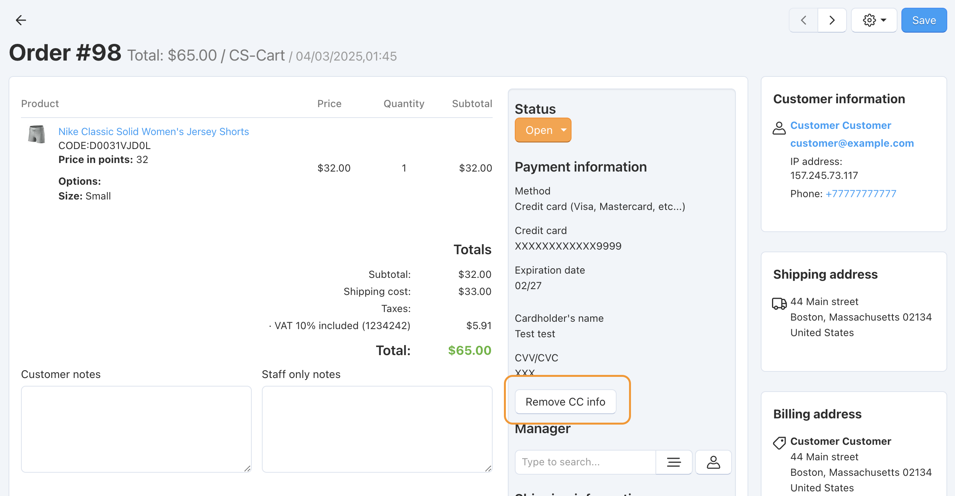Click the shipping truck icon

(x=779, y=303)
